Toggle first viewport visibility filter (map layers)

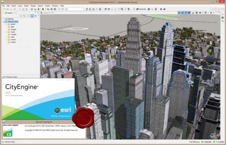[x=179, y=13]
